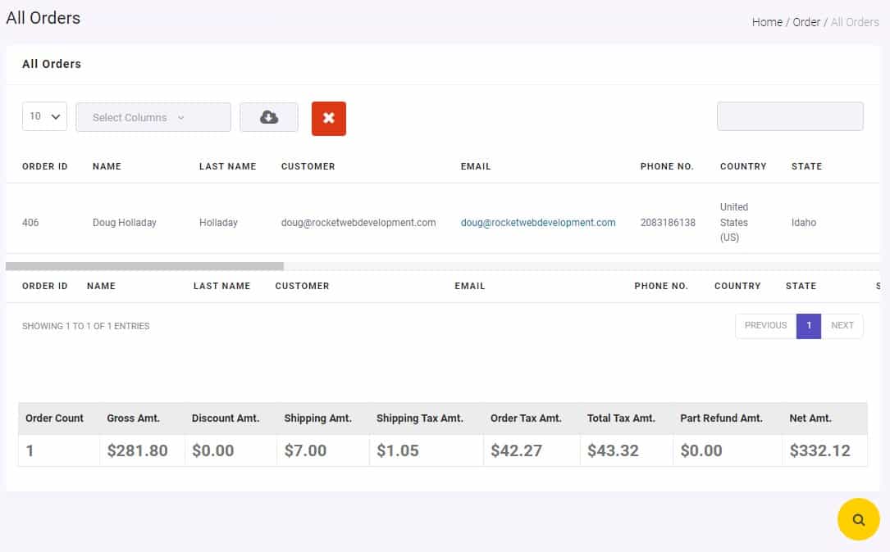Navigate to Order in the breadcrumb trail
The image size is (890, 552).
tap(806, 22)
